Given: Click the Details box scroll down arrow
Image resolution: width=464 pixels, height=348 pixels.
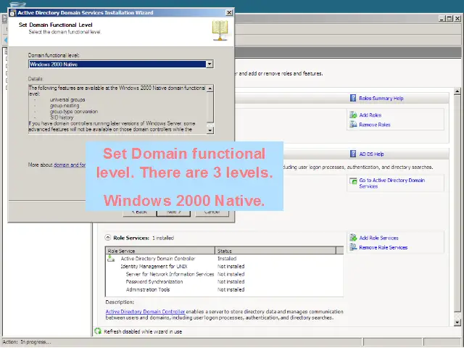Looking at the screenshot, I should click(210, 130).
